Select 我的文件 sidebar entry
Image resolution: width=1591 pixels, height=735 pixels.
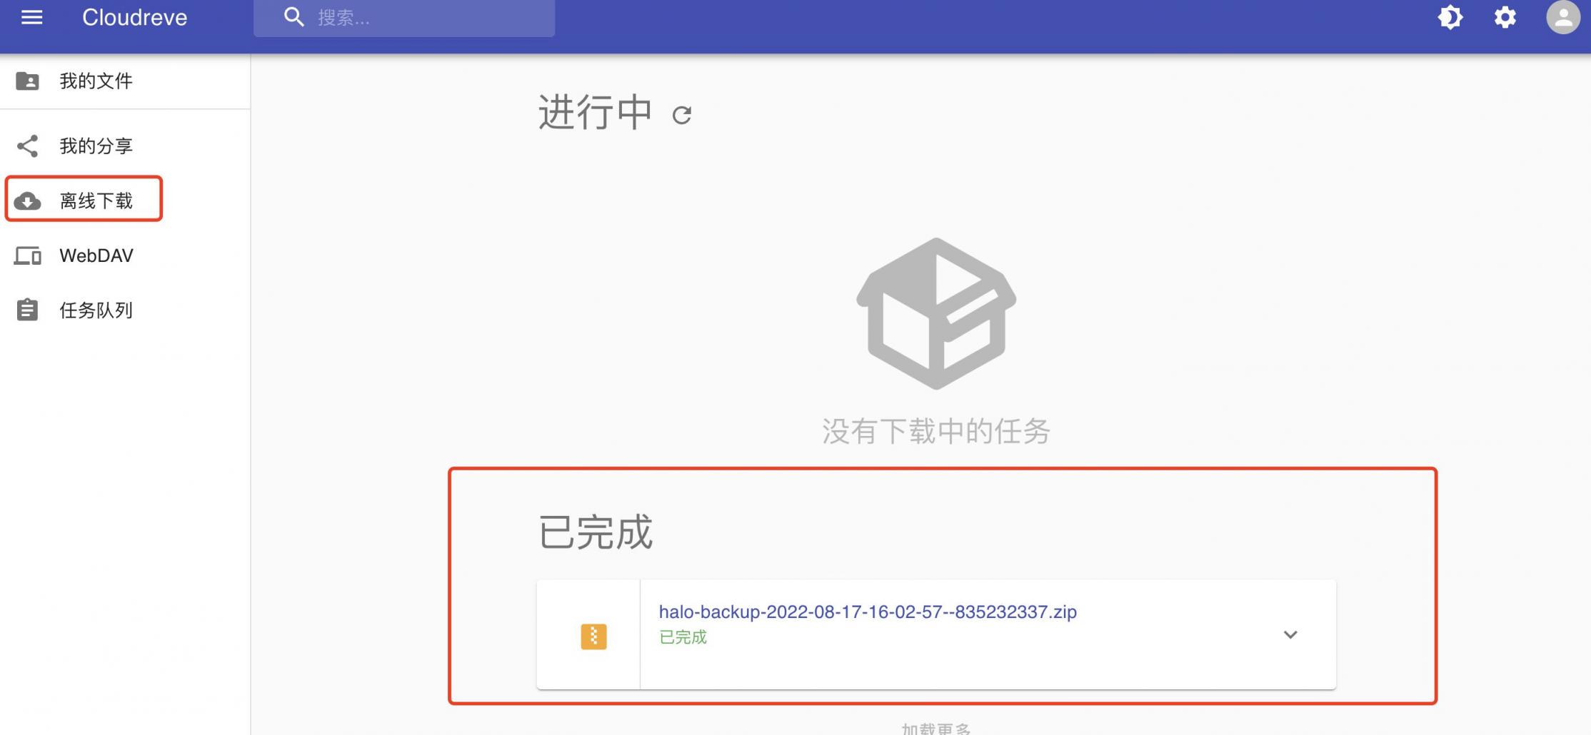tap(95, 81)
